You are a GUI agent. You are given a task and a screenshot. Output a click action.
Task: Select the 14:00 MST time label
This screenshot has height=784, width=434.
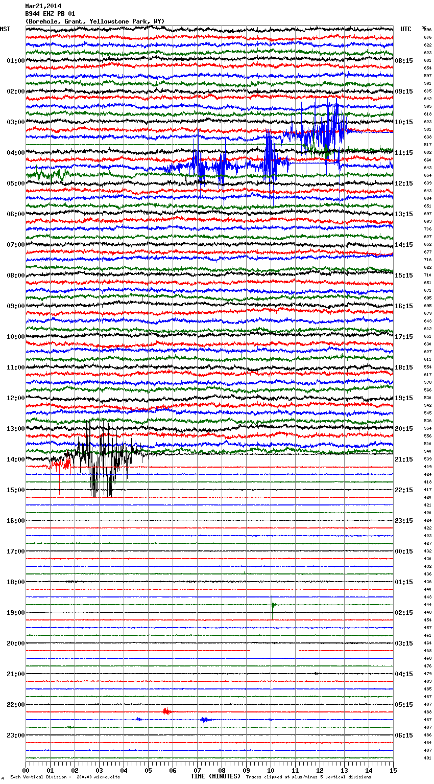click(x=16, y=459)
